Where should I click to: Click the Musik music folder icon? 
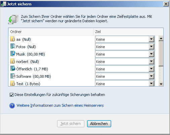[13, 54]
